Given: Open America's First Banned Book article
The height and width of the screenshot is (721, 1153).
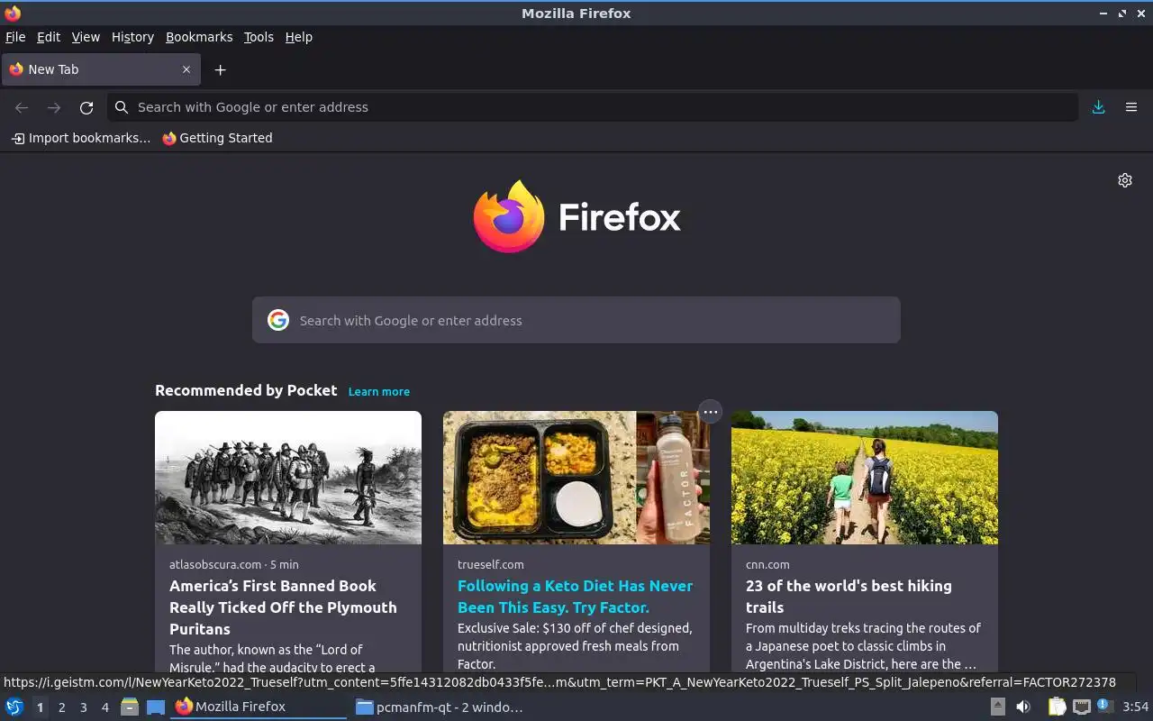Looking at the screenshot, I should [x=283, y=607].
